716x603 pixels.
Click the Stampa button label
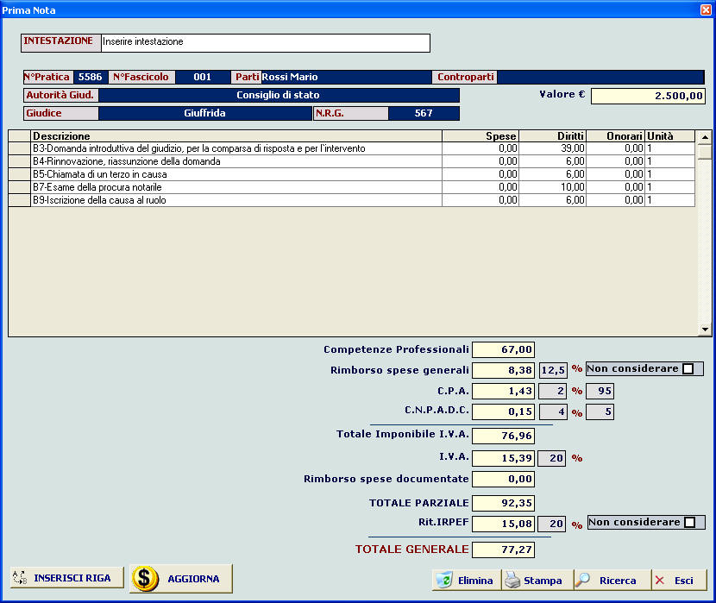pyautogui.click(x=543, y=581)
